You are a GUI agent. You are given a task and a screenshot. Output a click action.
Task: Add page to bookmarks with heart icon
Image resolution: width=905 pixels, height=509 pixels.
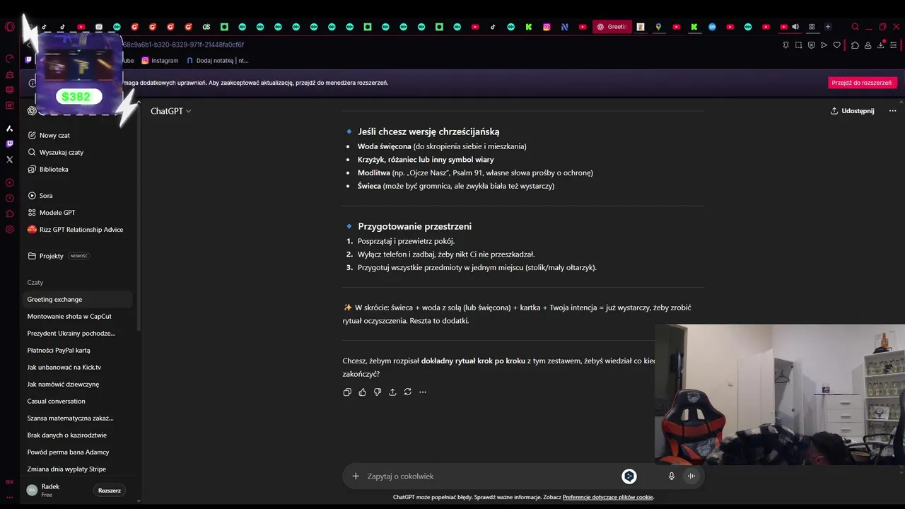tap(837, 45)
